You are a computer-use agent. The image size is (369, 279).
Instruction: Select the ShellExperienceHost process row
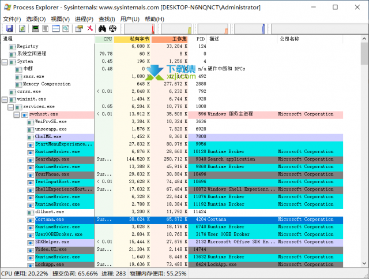coord(172,189)
